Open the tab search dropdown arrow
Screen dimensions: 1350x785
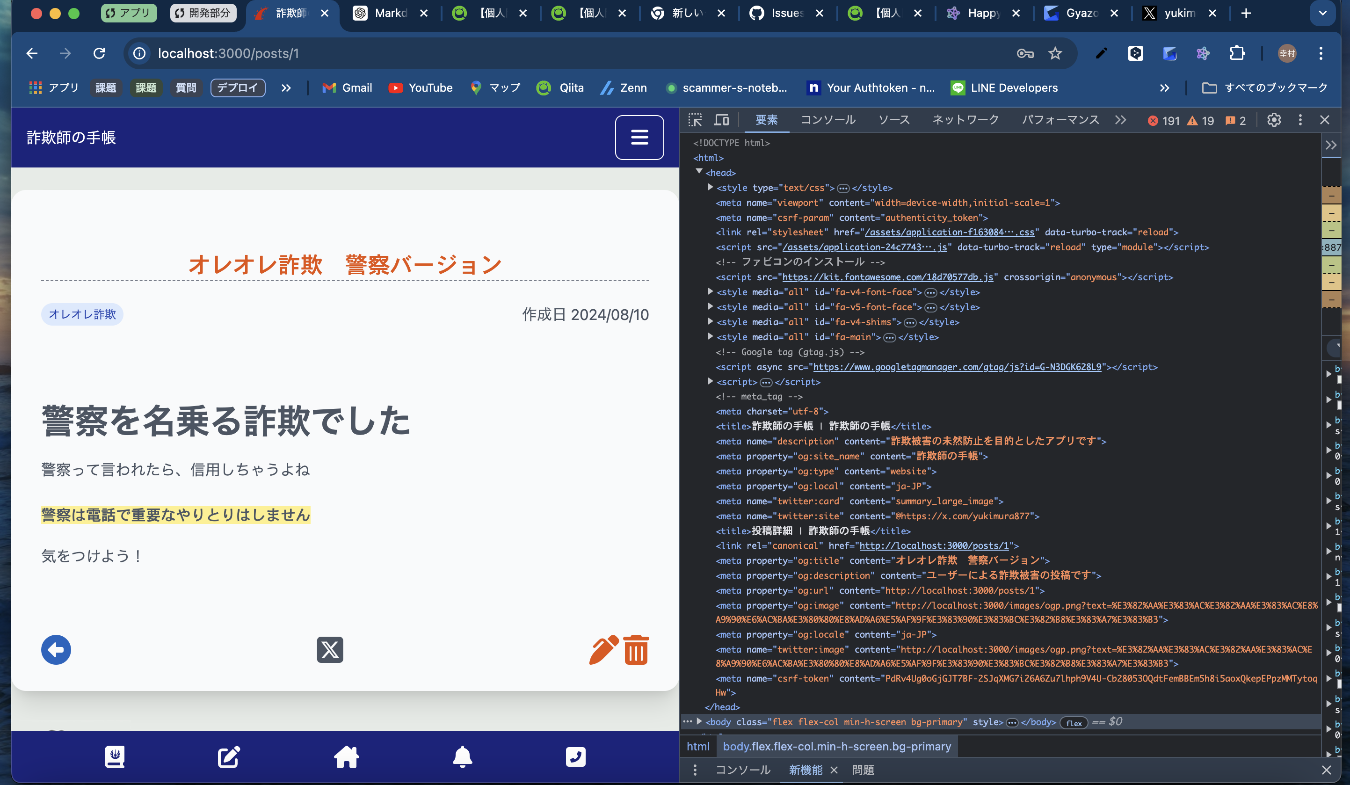pyautogui.click(x=1323, y=14)
